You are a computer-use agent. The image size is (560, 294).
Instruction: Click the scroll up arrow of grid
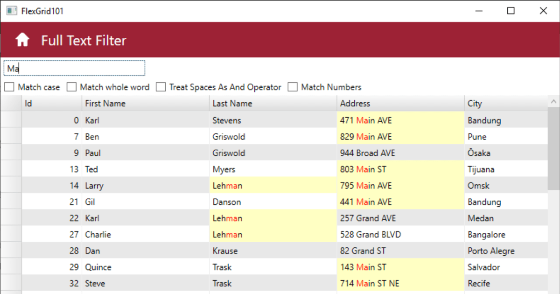click(x=554, y=101)
